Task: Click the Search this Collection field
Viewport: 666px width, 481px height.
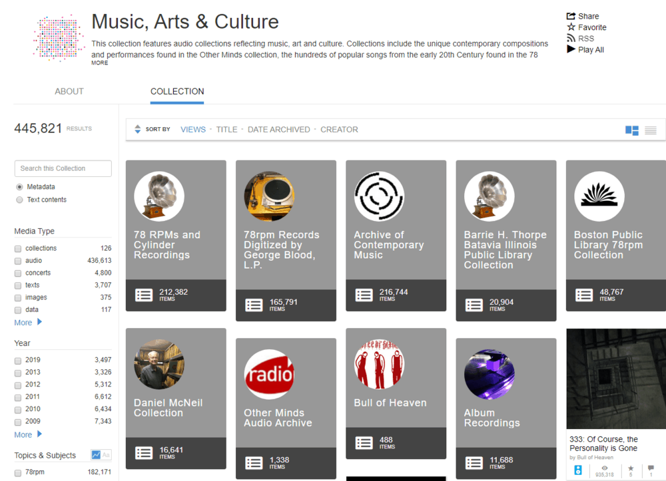Action: (63, 168)
